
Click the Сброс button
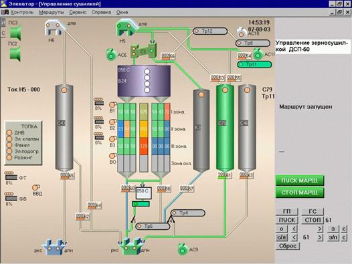pos(287,246)
